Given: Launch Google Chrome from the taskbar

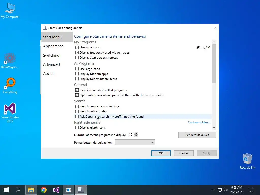Looking at the screenshot, I should (x=44, y=190).
